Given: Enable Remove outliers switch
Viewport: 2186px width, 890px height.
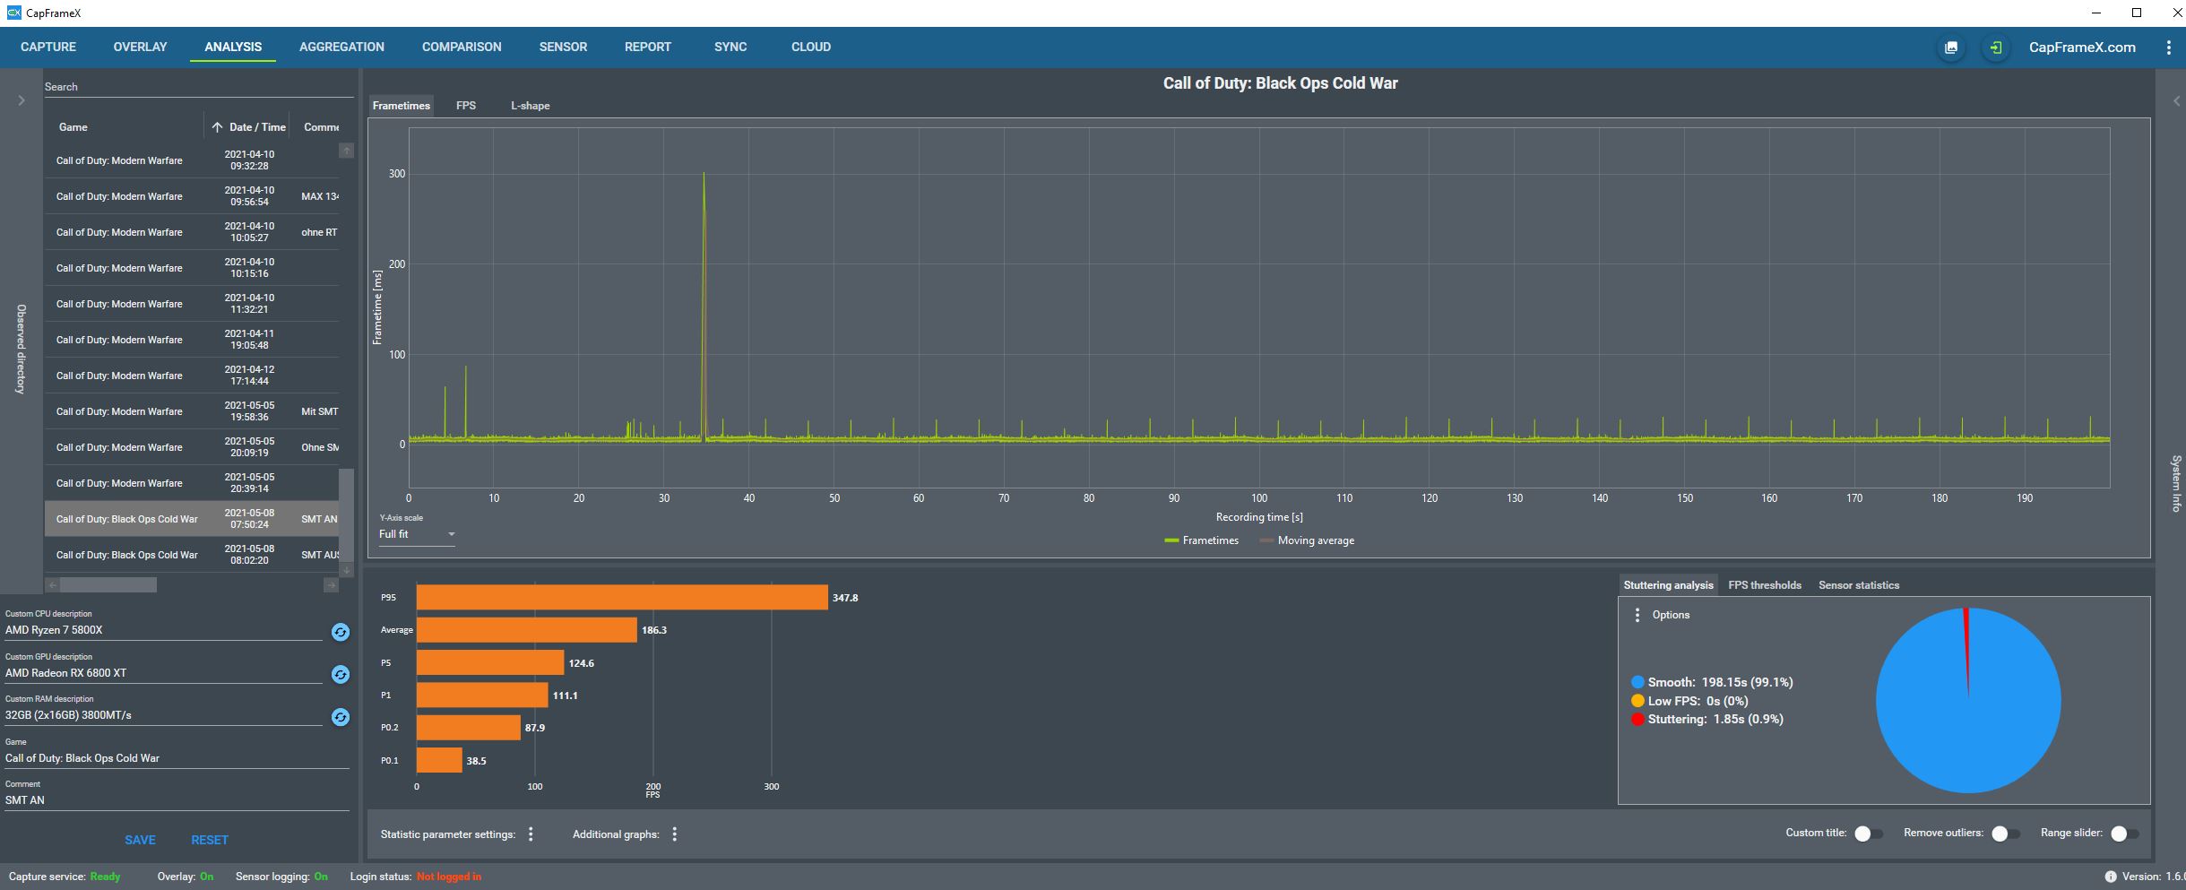Looking at the screenshot, I should [x=2005, y=834].
